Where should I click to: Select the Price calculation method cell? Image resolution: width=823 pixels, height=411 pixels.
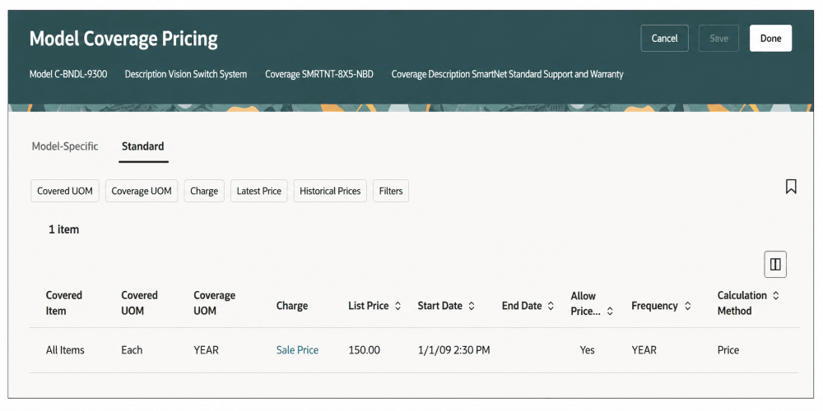tap(728, 350)
